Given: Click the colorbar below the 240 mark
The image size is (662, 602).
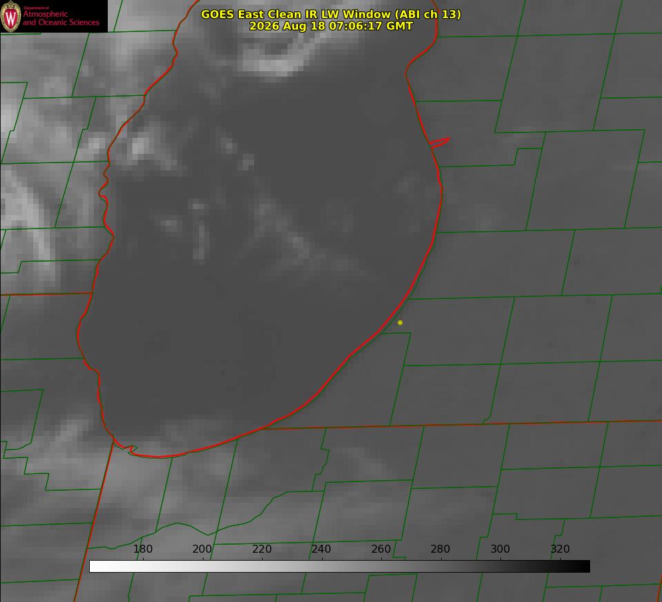Looking at the screenshot, I should [x=322, y=567].
